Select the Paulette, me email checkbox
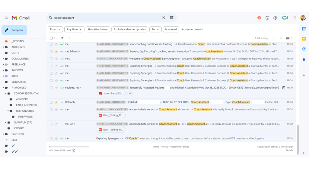This screenshot has height=174, width=309. point(51,88)
